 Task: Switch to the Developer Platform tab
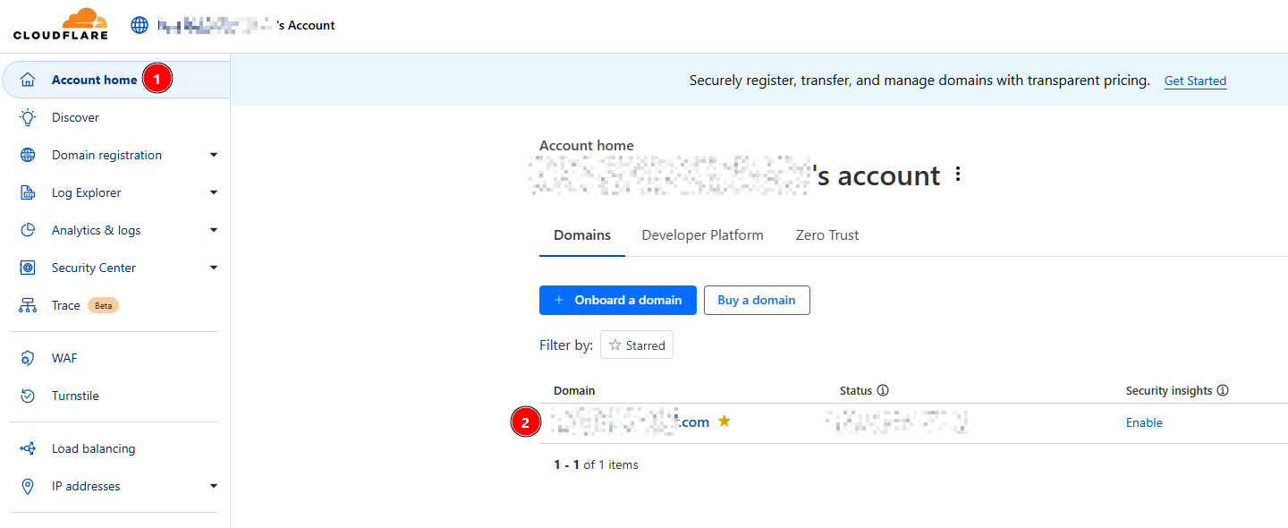tap(703, 235)
